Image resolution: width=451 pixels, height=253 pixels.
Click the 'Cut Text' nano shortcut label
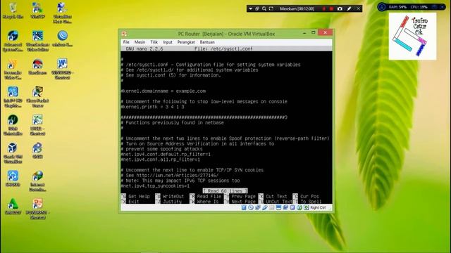tap(276, 197)
